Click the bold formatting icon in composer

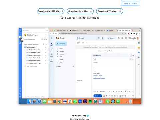click(114, 91)
